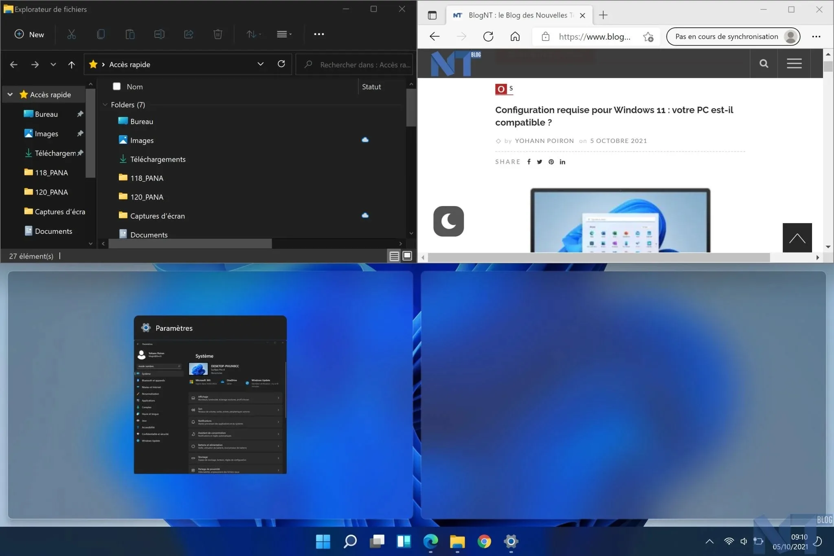
Task: Collapse Accès rapide in the navigation pane
Action: (x=10, y=94)
